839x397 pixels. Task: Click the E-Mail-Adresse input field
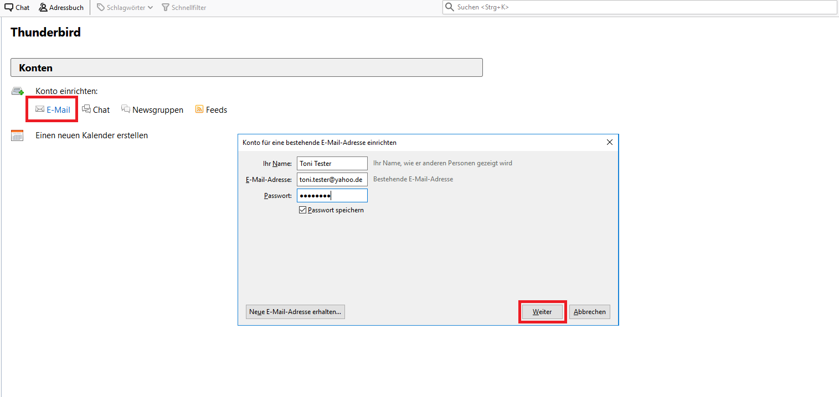[x=332, y=180]
